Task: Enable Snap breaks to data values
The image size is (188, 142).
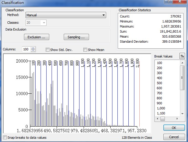Action: pos(5,138)
